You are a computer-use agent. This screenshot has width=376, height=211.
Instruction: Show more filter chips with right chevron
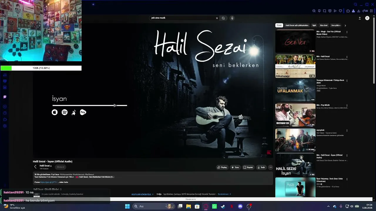tap(345, 25)
